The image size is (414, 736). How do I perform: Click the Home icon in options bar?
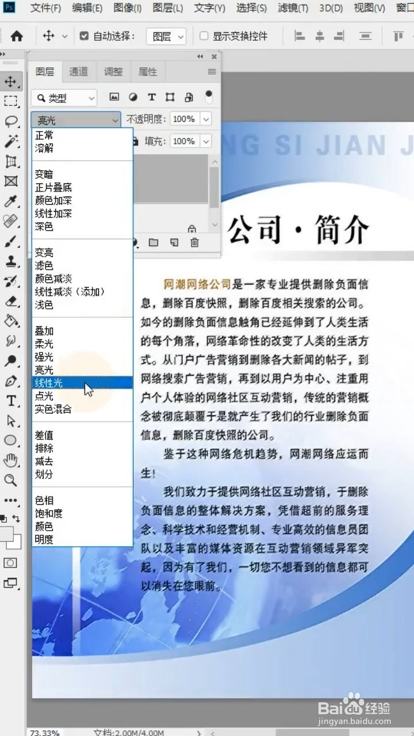(17, 36)
